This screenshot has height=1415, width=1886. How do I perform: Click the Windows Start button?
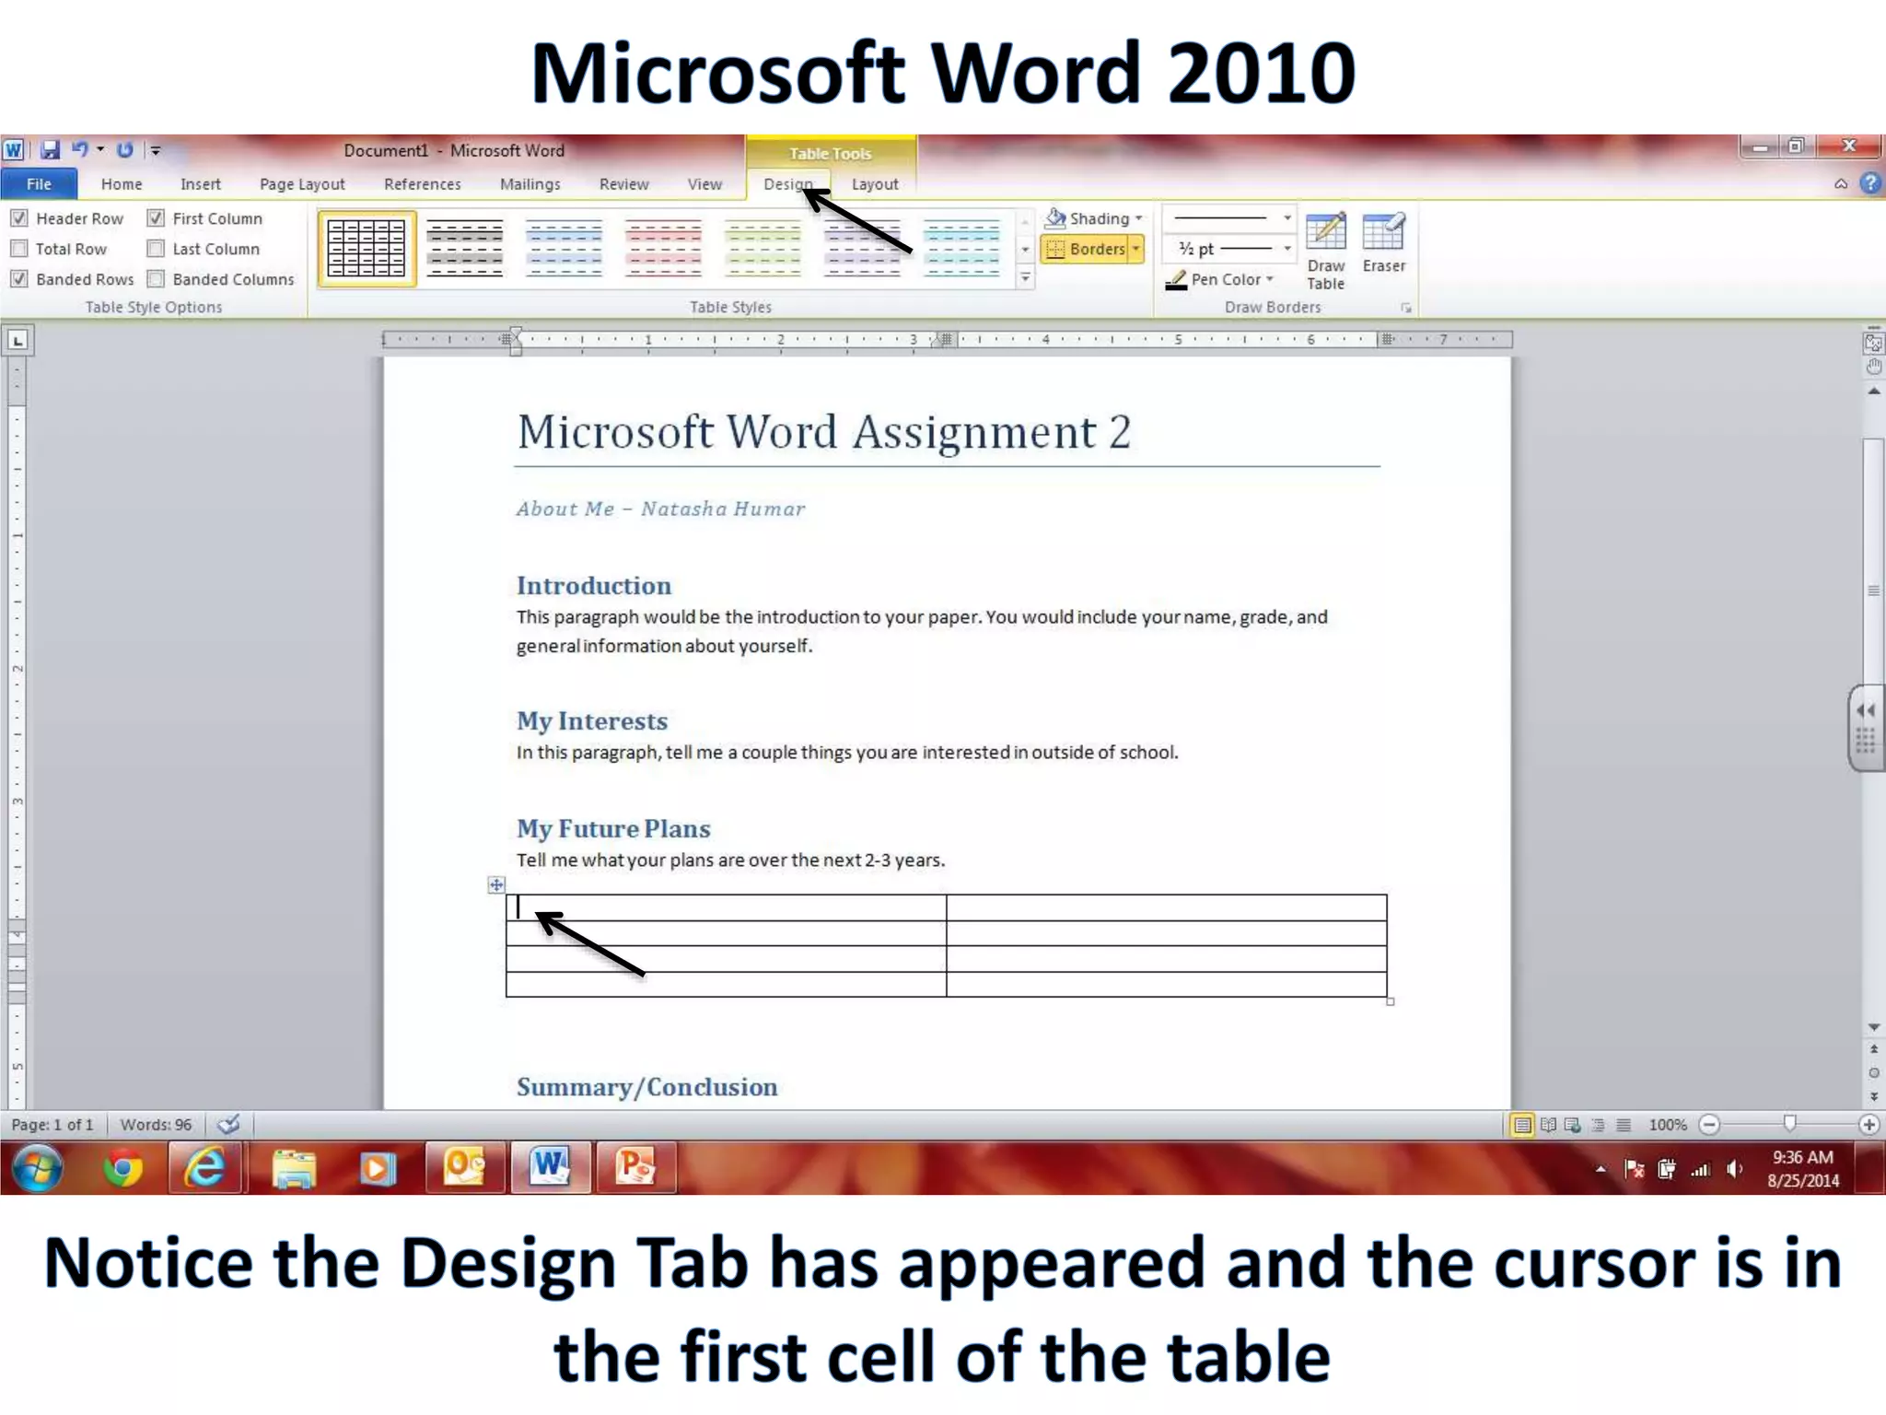37,1168
